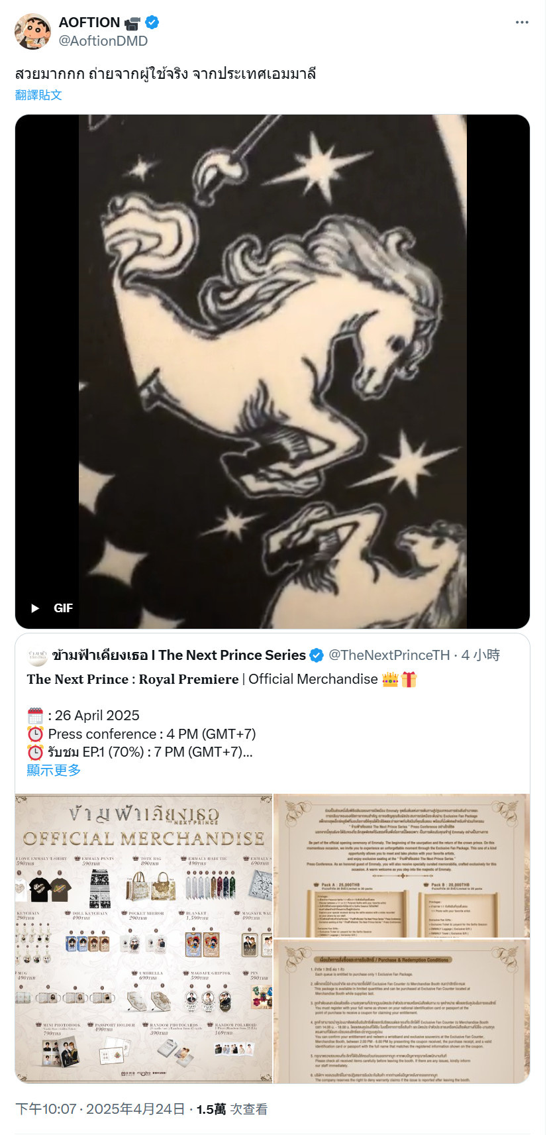The height and width of the screenshot is (1135, 547).
Task: Play the GIF using the play icon
Action: pyautogui.click(x=35, y=608)
